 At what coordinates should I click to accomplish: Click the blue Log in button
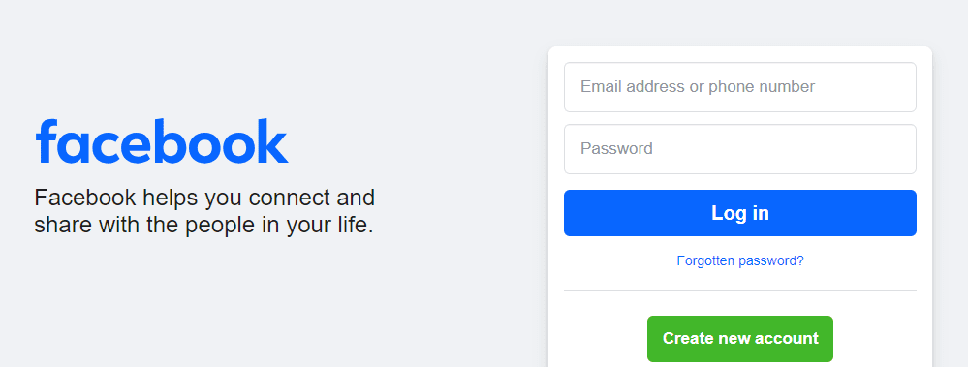(739, 213)
